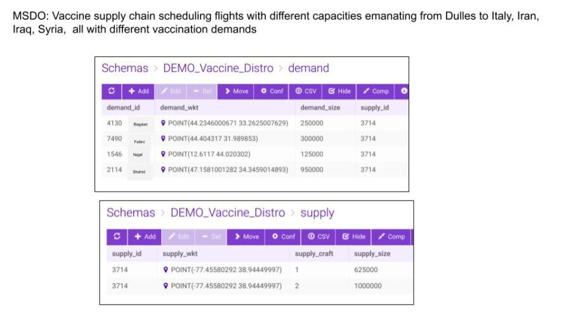The image size is (571, 321).
Task: Toggle Hide in the demand toolbar
Action: [339, 91]
